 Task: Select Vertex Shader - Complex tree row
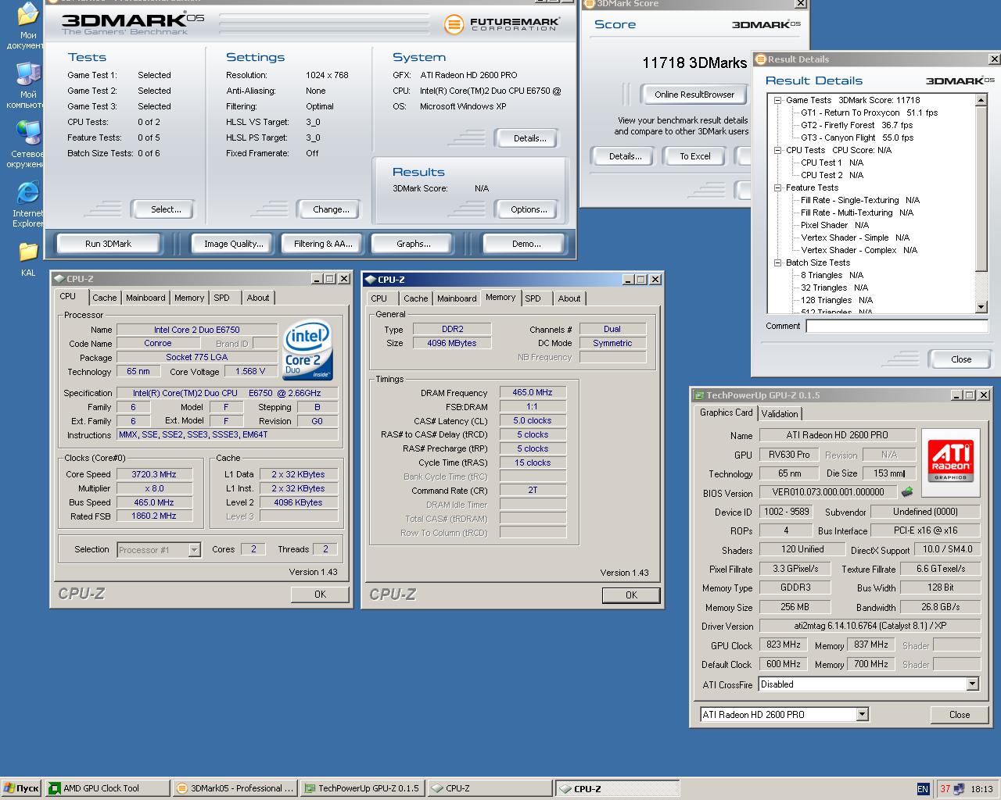click(x=859, y=250)
